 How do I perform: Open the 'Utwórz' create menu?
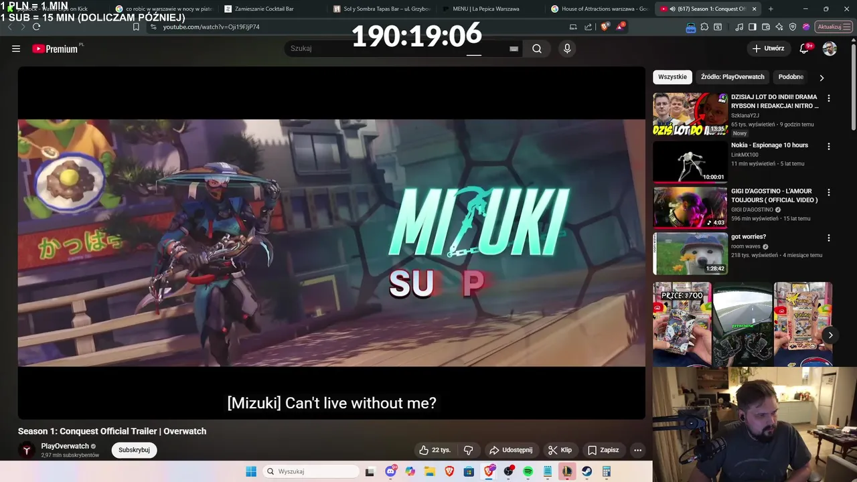pos(767,48)
